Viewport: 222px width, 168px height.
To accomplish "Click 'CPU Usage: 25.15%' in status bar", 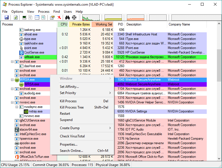I will (x=15, y=165).
